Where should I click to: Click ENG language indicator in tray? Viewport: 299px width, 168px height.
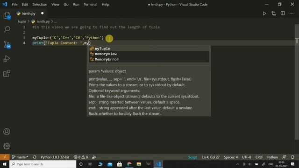[271, 164]
